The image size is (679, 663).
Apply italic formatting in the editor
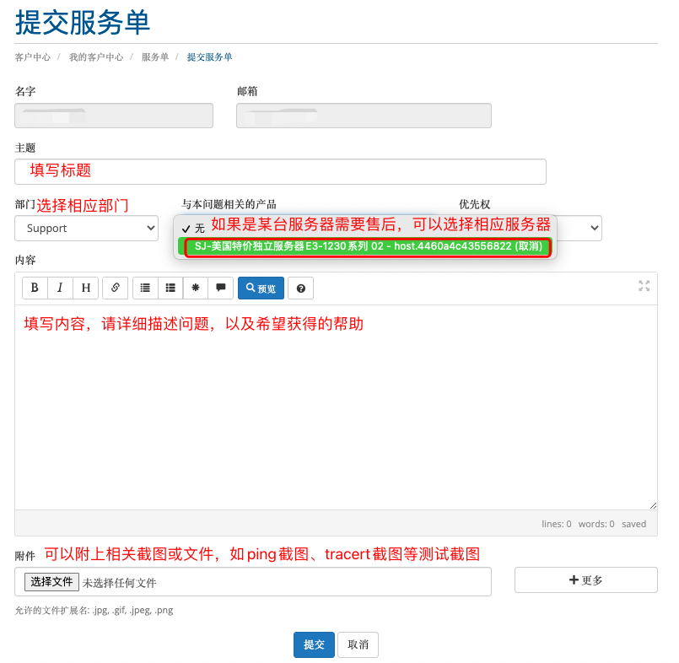[60, 288]
